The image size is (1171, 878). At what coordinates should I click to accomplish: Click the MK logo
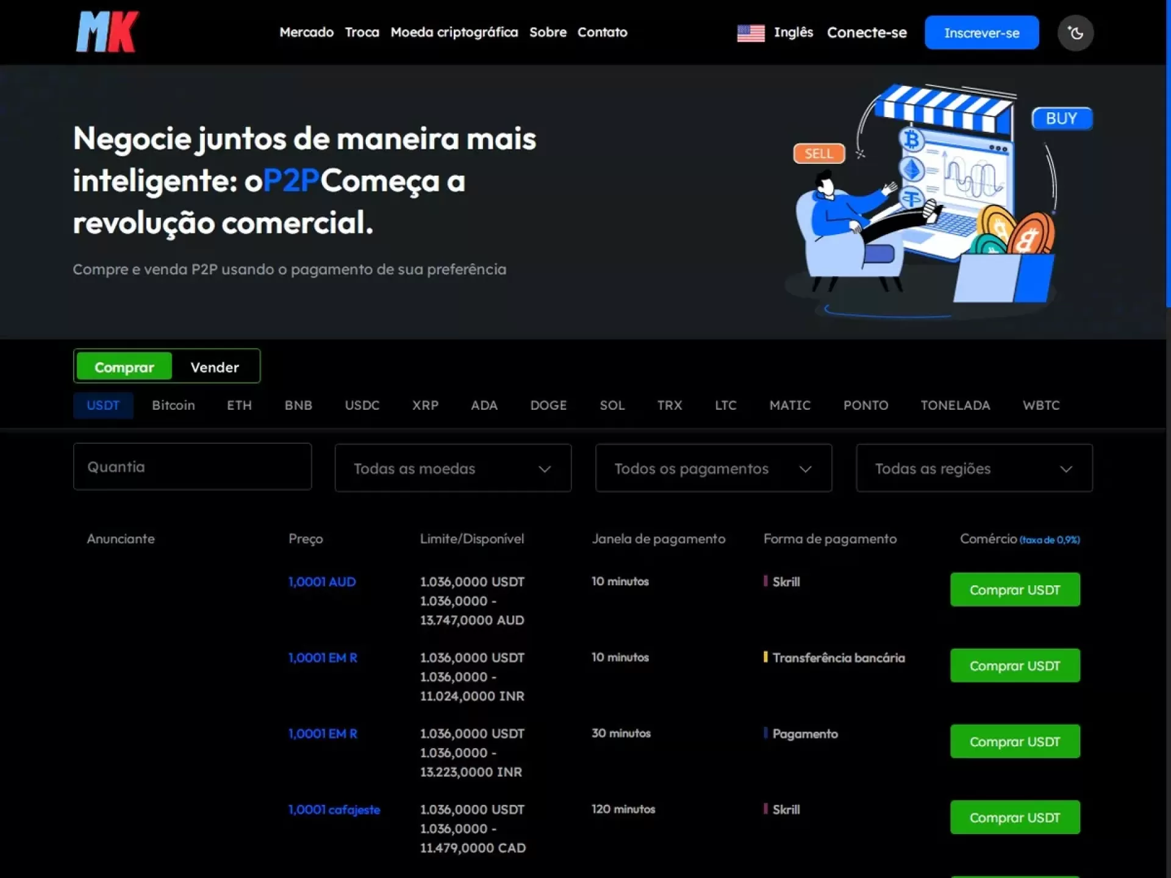[x=107, y=32]
